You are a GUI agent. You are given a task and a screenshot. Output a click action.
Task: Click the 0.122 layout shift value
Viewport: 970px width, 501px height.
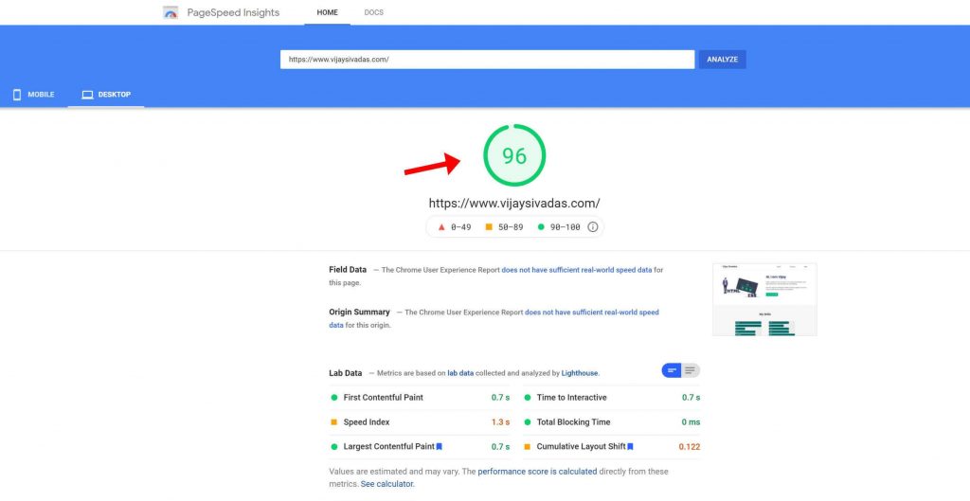690,447
